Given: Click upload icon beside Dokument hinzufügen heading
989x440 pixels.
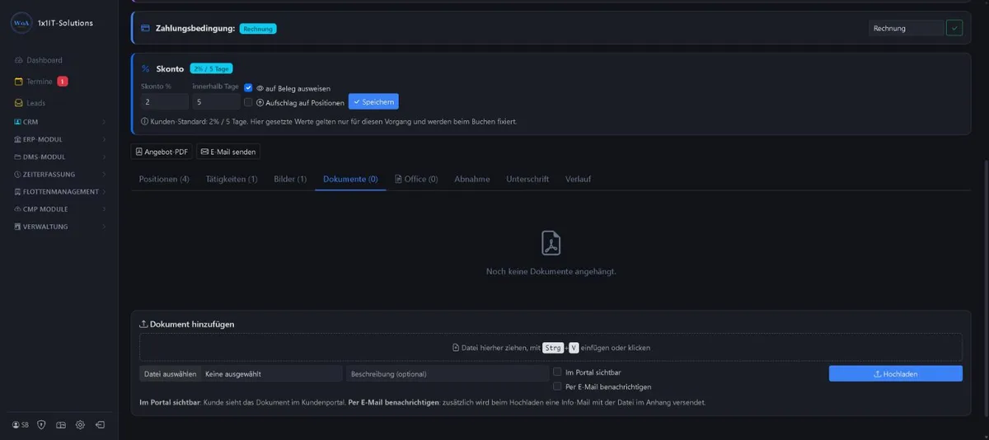Looking at the screenshot, I should 144,324.
